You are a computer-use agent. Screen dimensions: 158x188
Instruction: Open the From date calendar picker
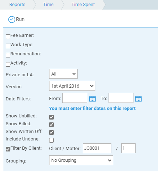coord(93,99)
